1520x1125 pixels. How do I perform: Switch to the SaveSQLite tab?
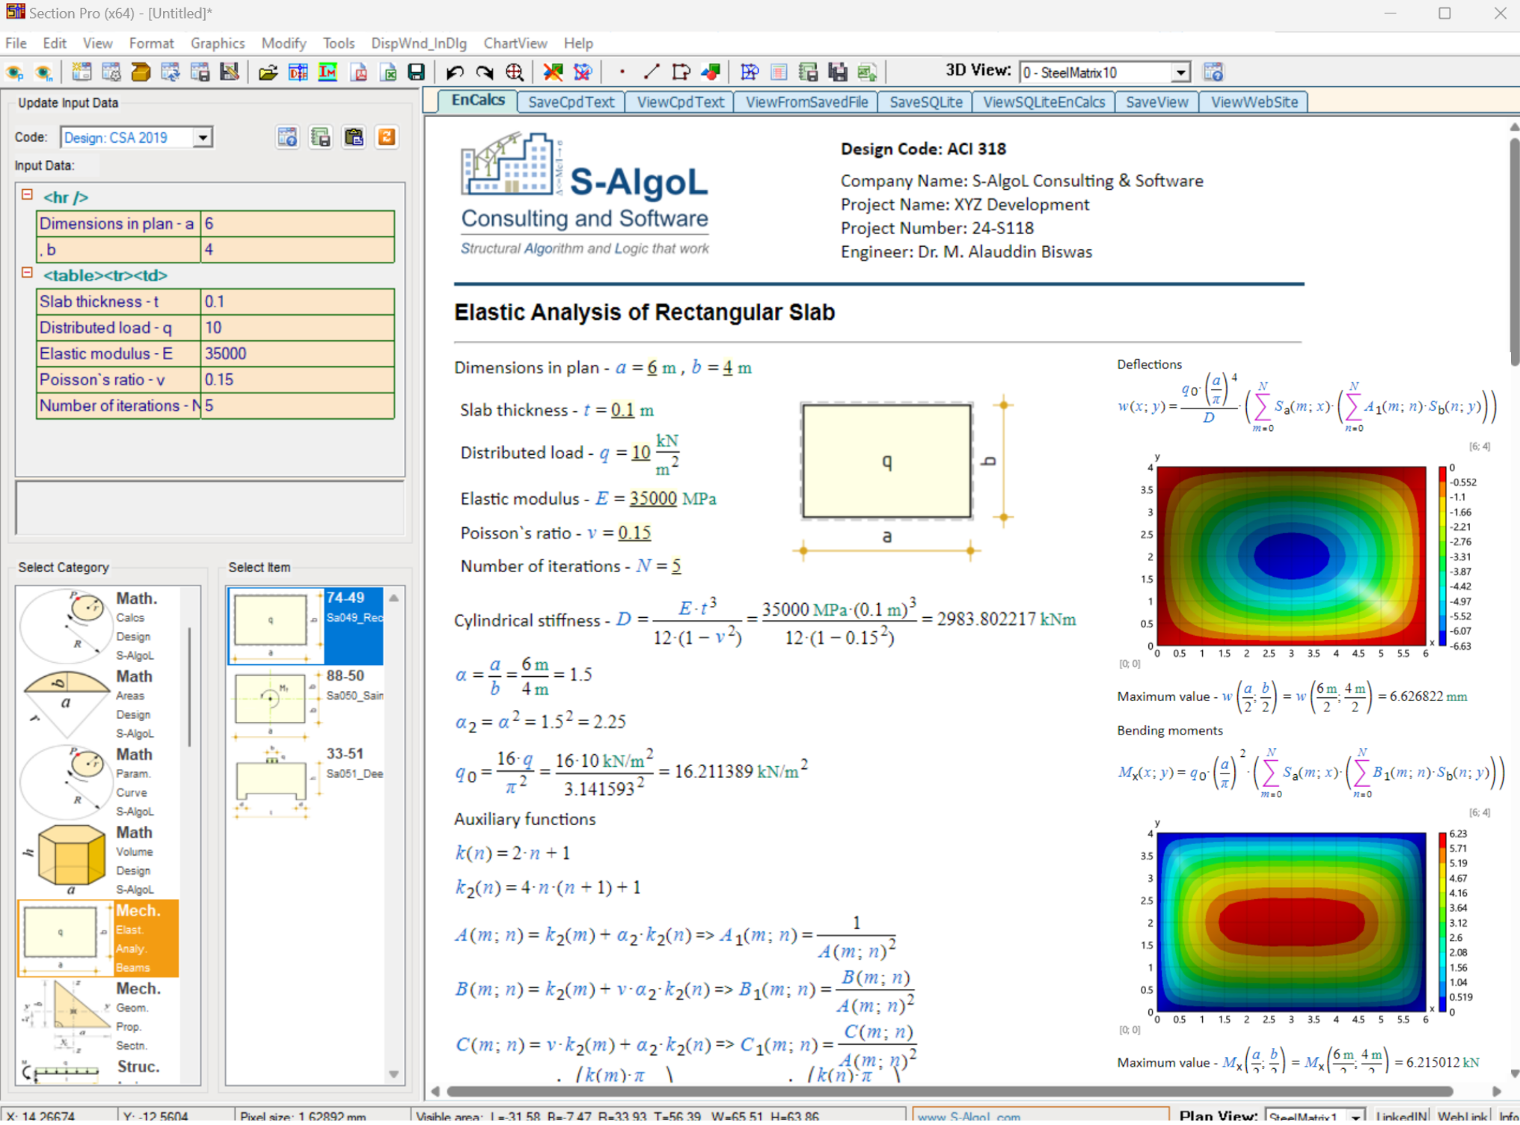point(926,102)
